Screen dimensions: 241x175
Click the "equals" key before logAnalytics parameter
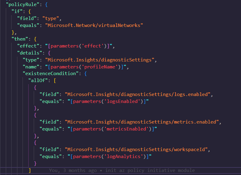pyautogui.click(x=51, y=156)
